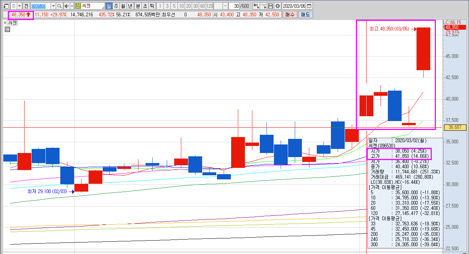The image size is (469, 254).
Task: Click the 5-day average 35,600.000 row
Action: point(405,192)
